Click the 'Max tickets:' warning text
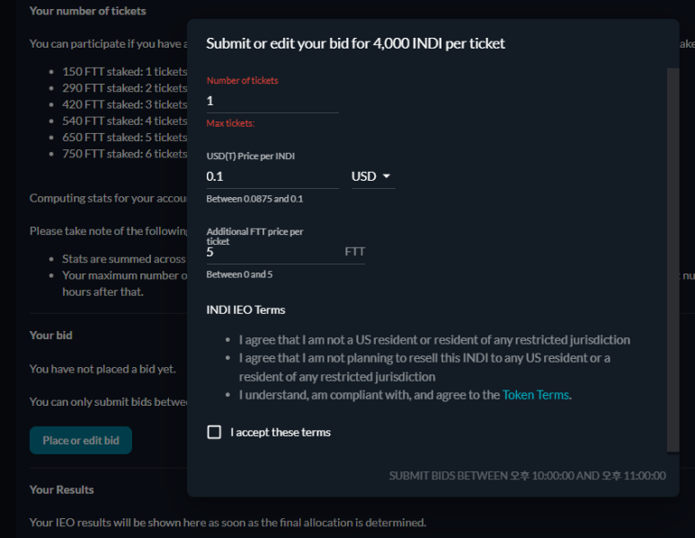Screen dimensions: 695x538 pos(230,123)
